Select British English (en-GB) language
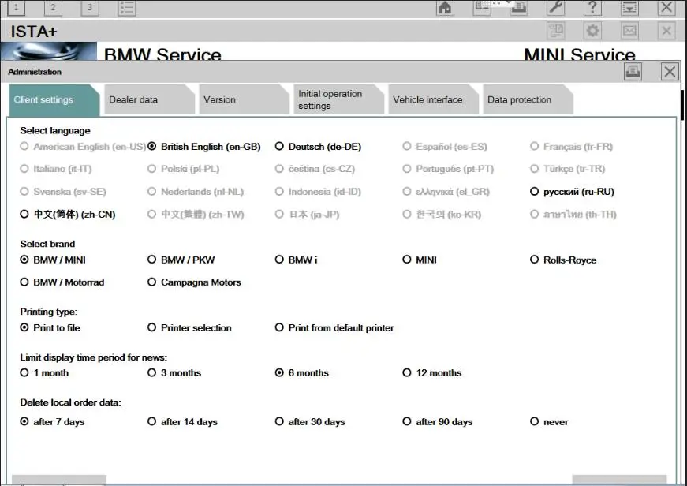Viewport: 687px width, 486px height. pyautogui.click(x=204, y=147)
